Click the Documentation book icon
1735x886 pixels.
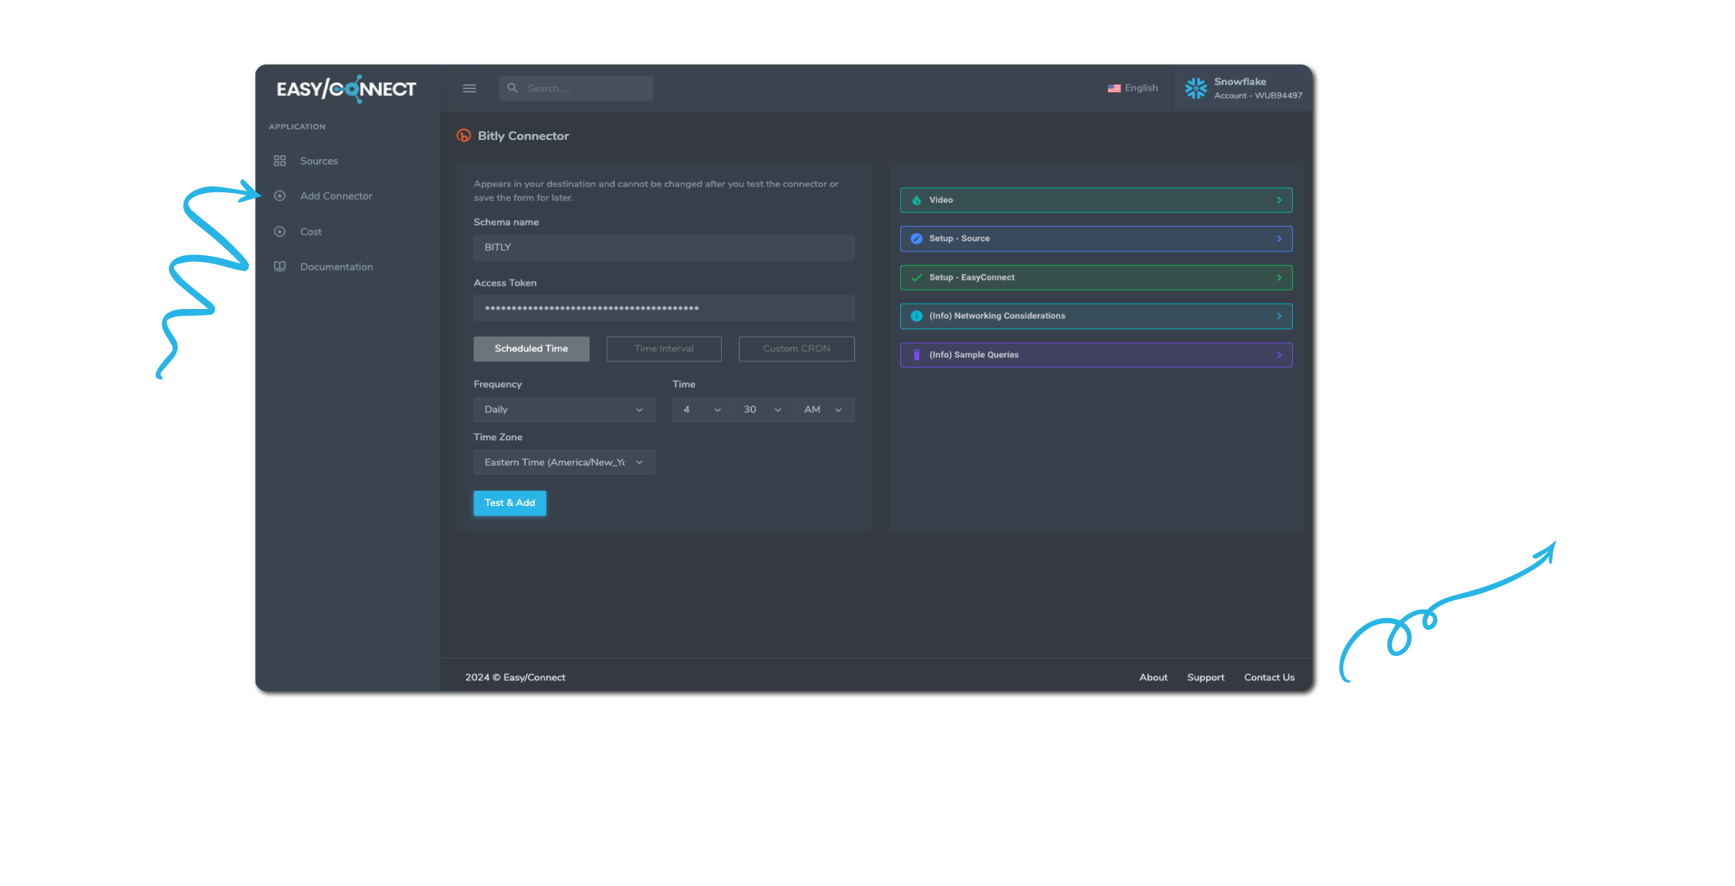coord(280,267)
